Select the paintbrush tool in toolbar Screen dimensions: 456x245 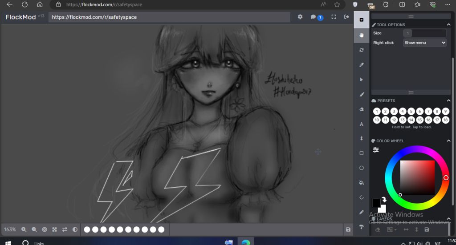pos(362,94)
